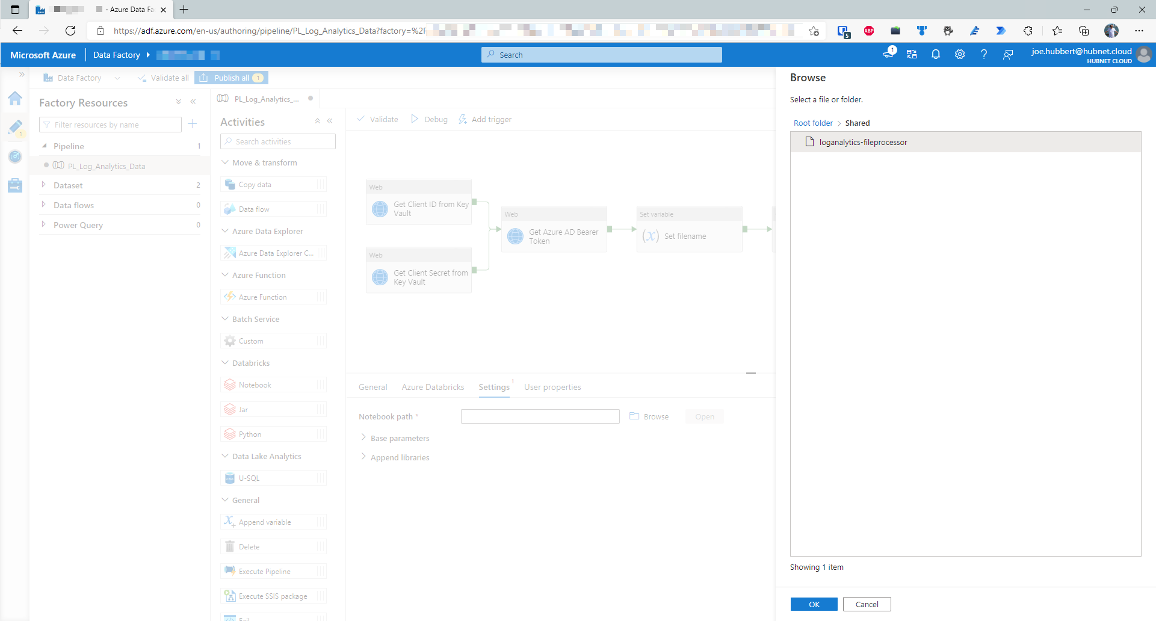The height and width of the screenshot is (621, 1156).
Task: Open the Monitor gauge icon in sidebar
Action: pos(15,156)
